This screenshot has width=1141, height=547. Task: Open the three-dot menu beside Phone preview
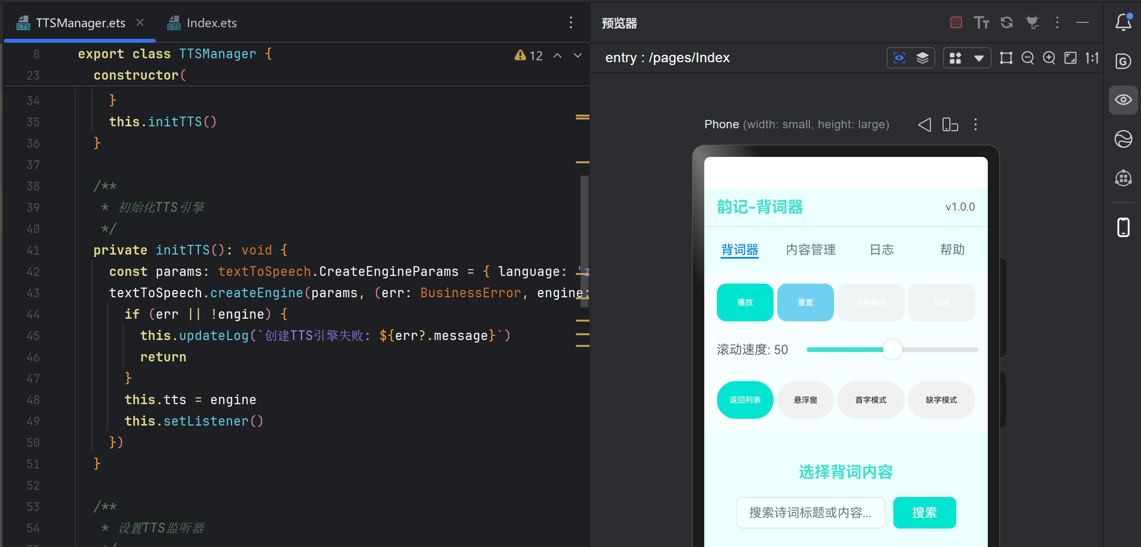pos(976,125)
